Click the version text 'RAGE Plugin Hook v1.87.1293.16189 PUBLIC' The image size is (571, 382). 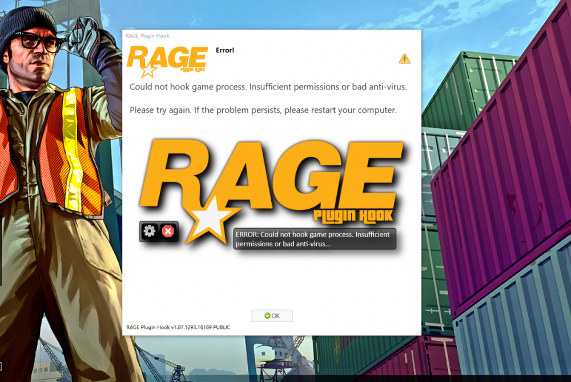tap(178, 327)
